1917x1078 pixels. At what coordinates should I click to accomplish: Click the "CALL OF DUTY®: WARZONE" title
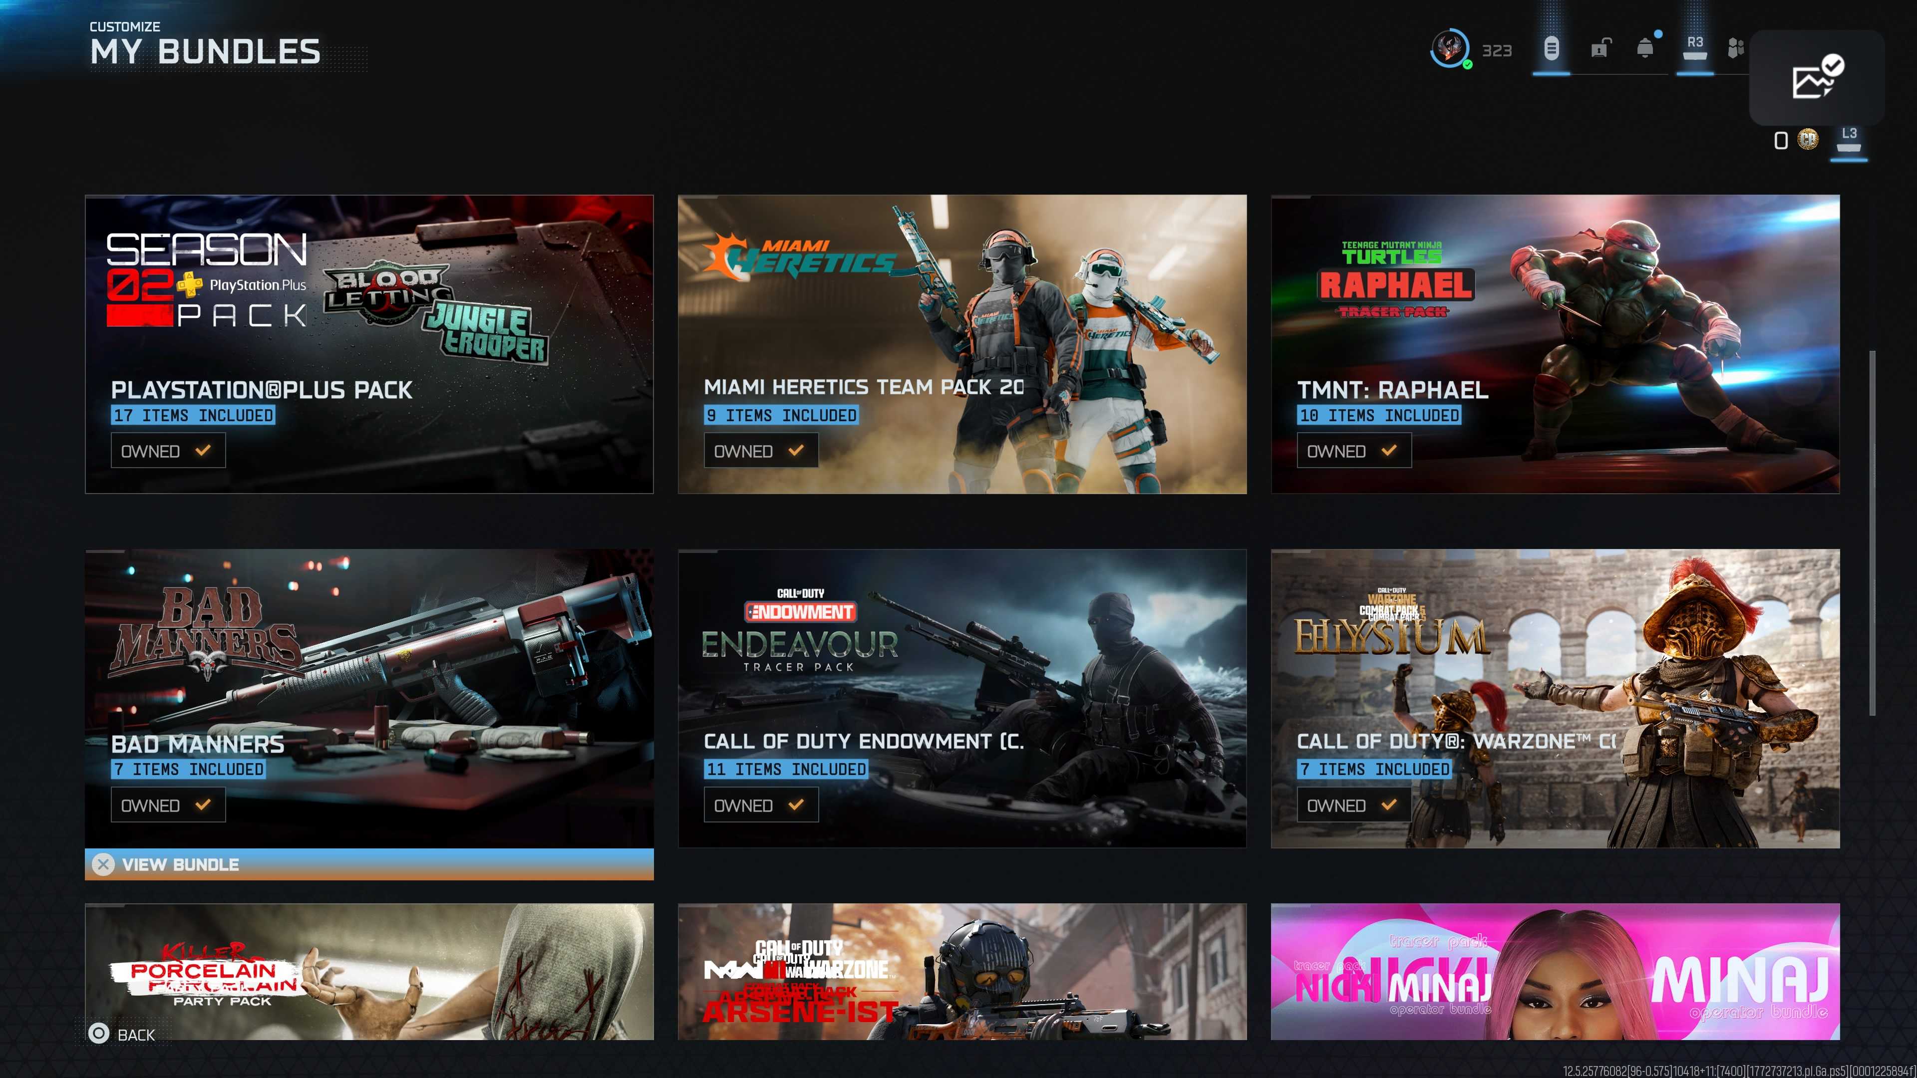point(1456,741)
